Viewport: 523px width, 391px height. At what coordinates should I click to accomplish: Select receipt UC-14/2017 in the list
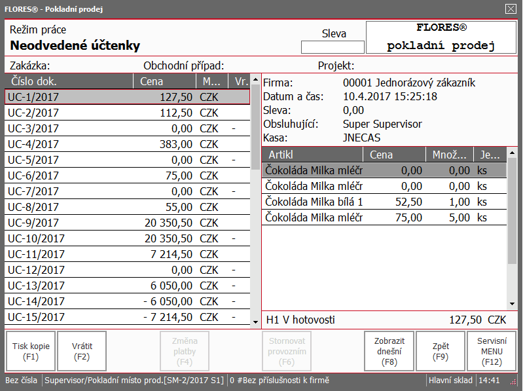click(128, 301)
